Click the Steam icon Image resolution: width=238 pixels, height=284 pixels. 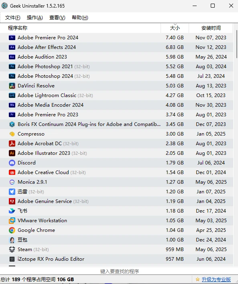click(12, 250)
